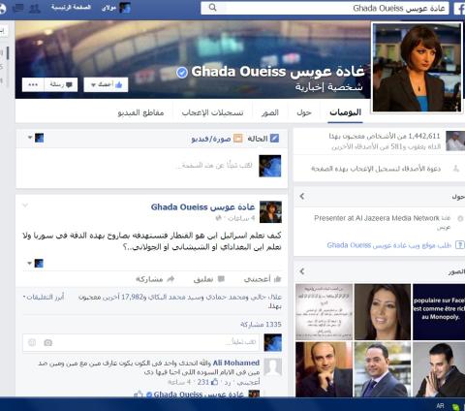Click the user avatar in top bar
465x411 pixels.
point(125,8)
